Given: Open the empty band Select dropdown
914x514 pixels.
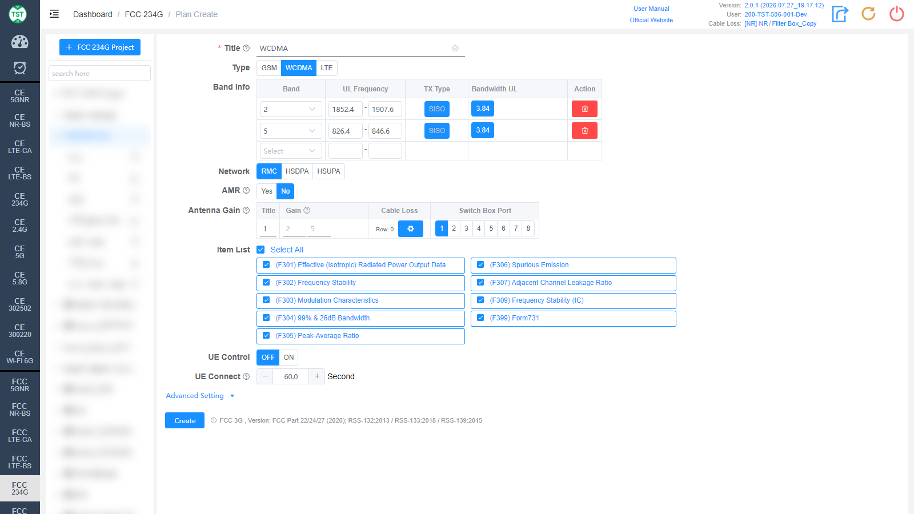Looking at the screenshot, I should pos(291,151).
